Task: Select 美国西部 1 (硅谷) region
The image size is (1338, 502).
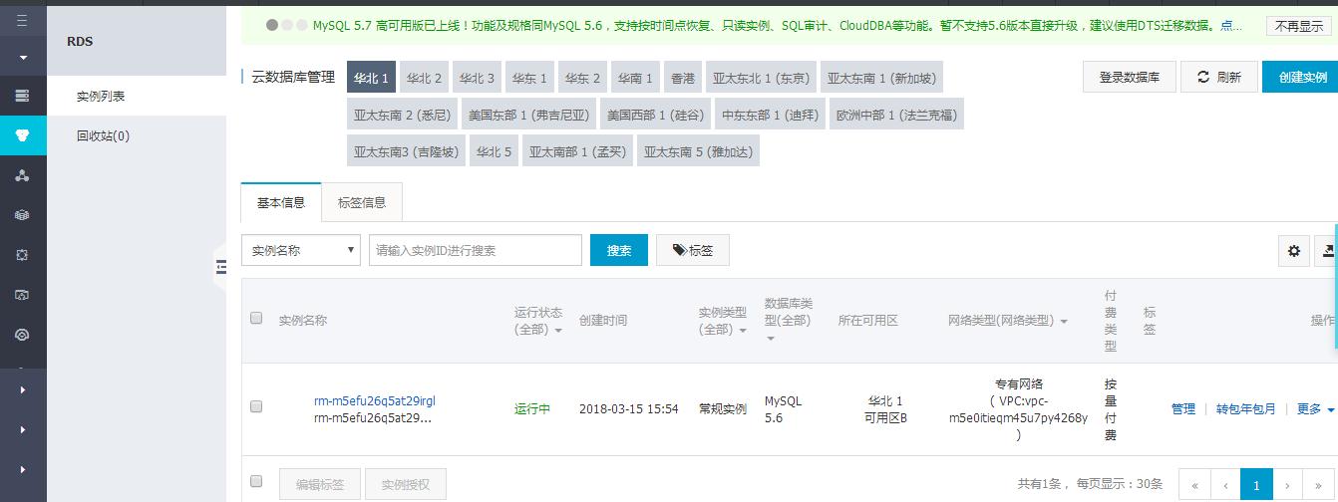Action: click(x=656, y=115)
